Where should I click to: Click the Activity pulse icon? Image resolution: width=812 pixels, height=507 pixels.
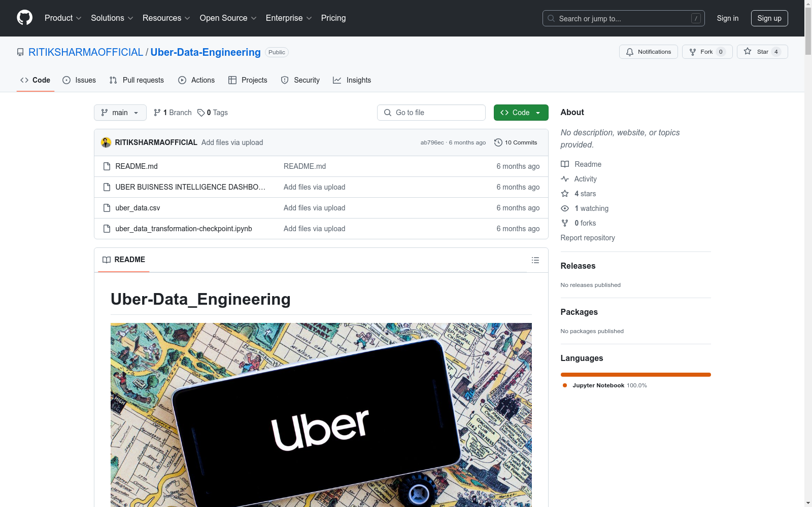(565, 179)
